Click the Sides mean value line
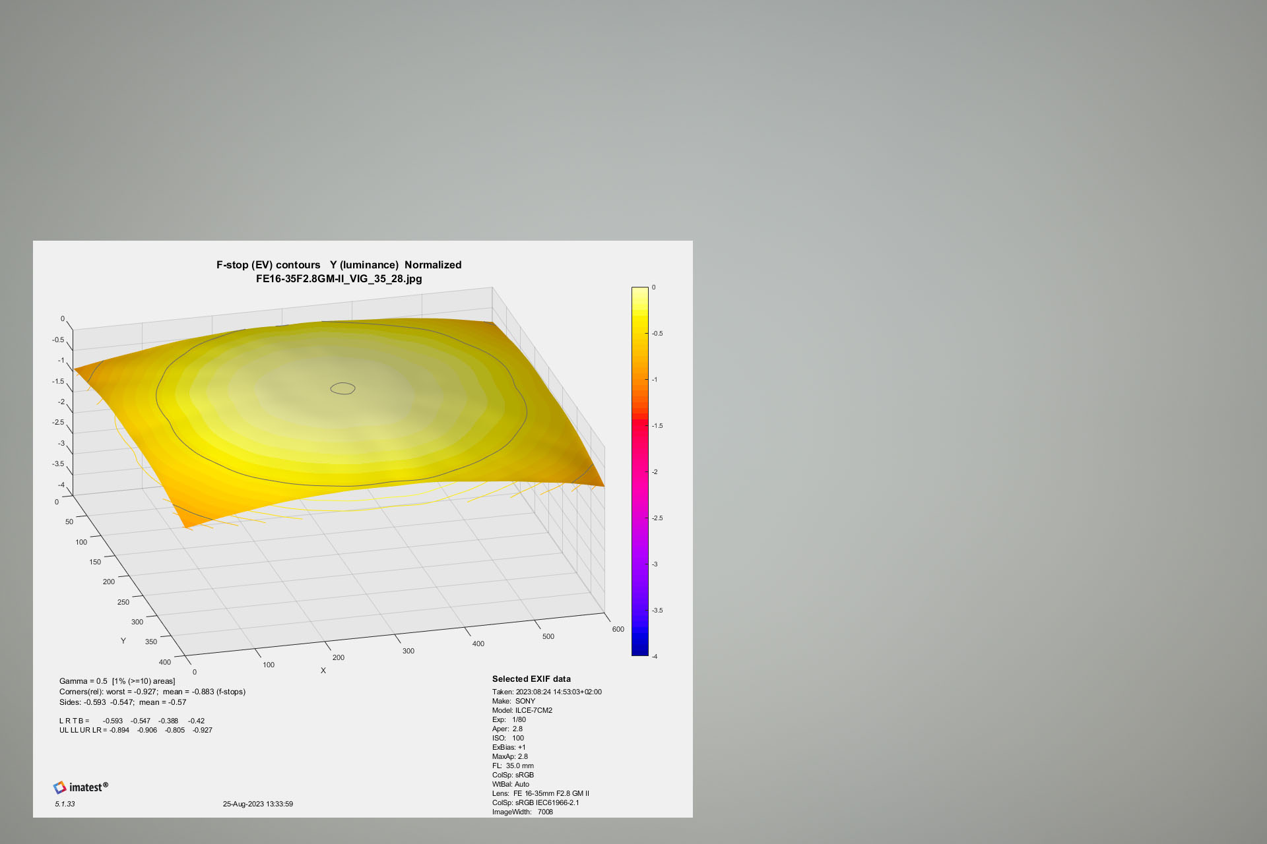1267x844 pixels. pyautogui.click(x=123, y=702)
